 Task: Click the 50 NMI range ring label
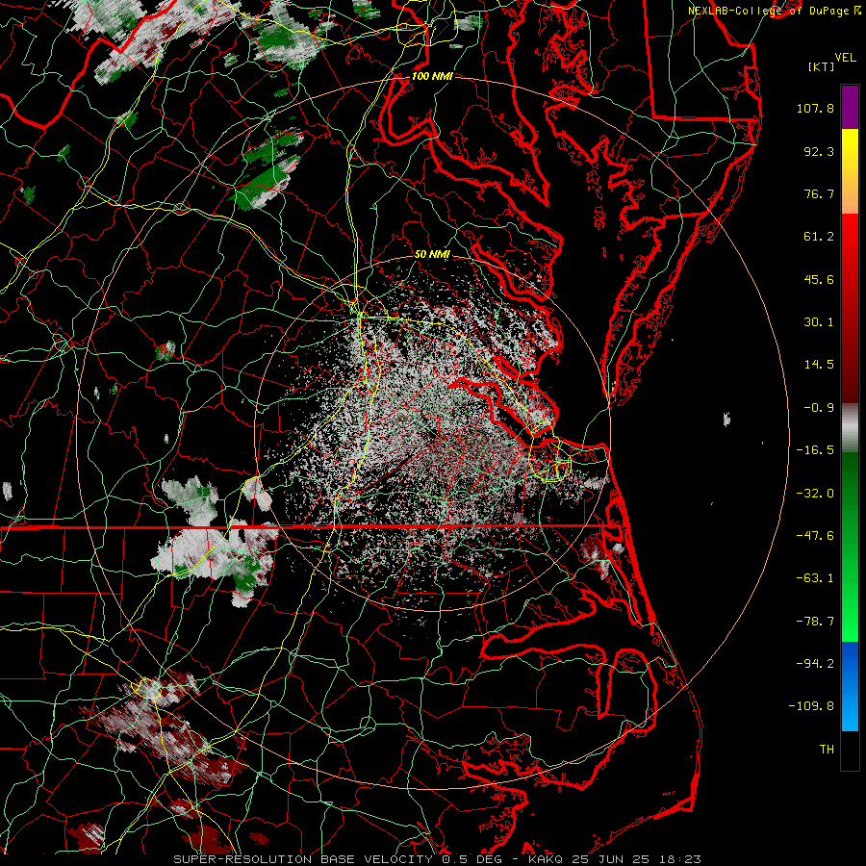click(x=432, y=254)
